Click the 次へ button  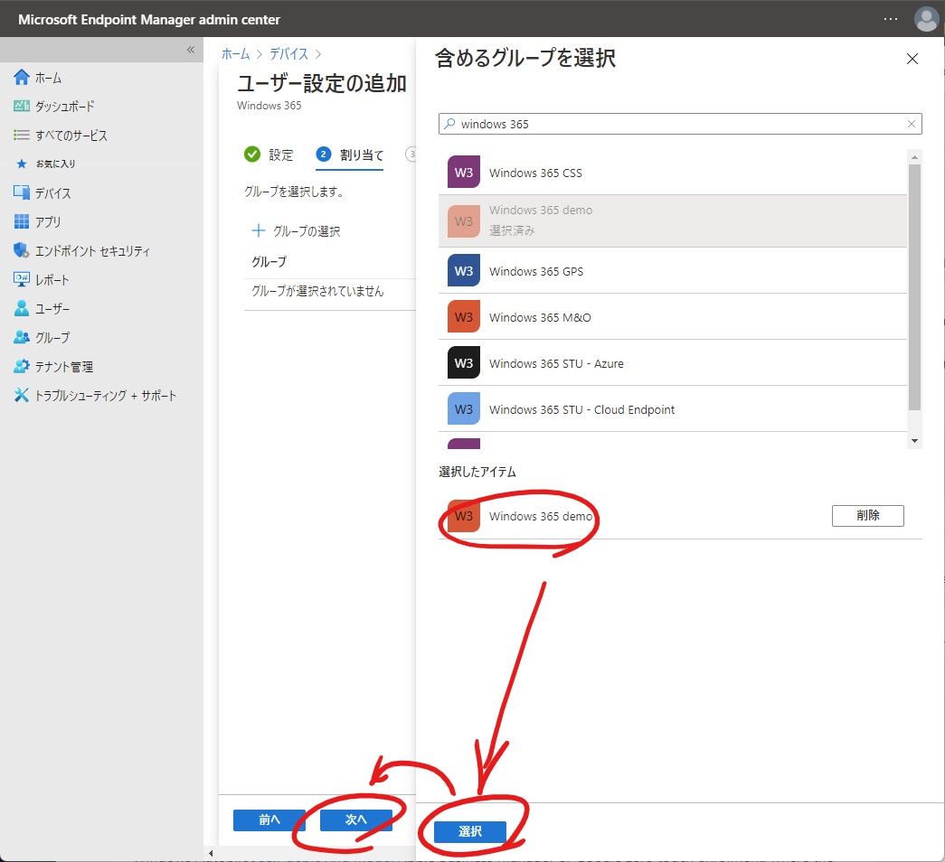coord(355,820)
